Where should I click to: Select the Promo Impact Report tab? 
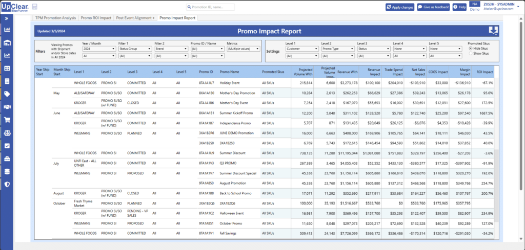[x=177, y=18]
